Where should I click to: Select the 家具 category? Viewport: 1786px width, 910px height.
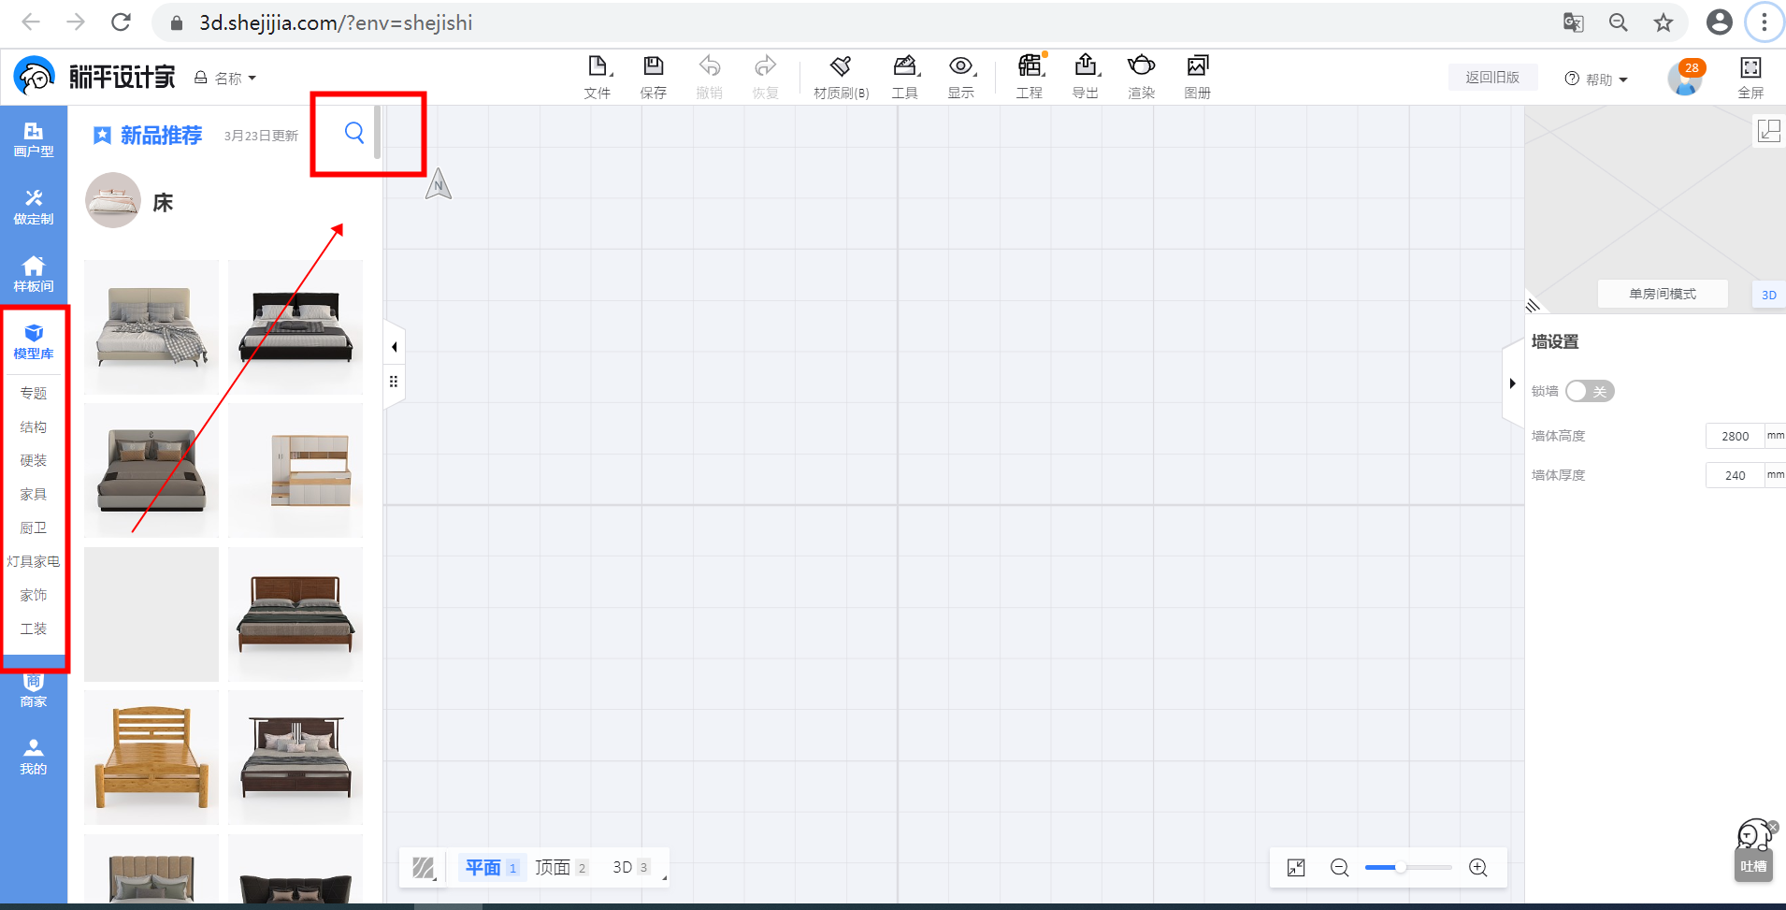tap(34, 494)
